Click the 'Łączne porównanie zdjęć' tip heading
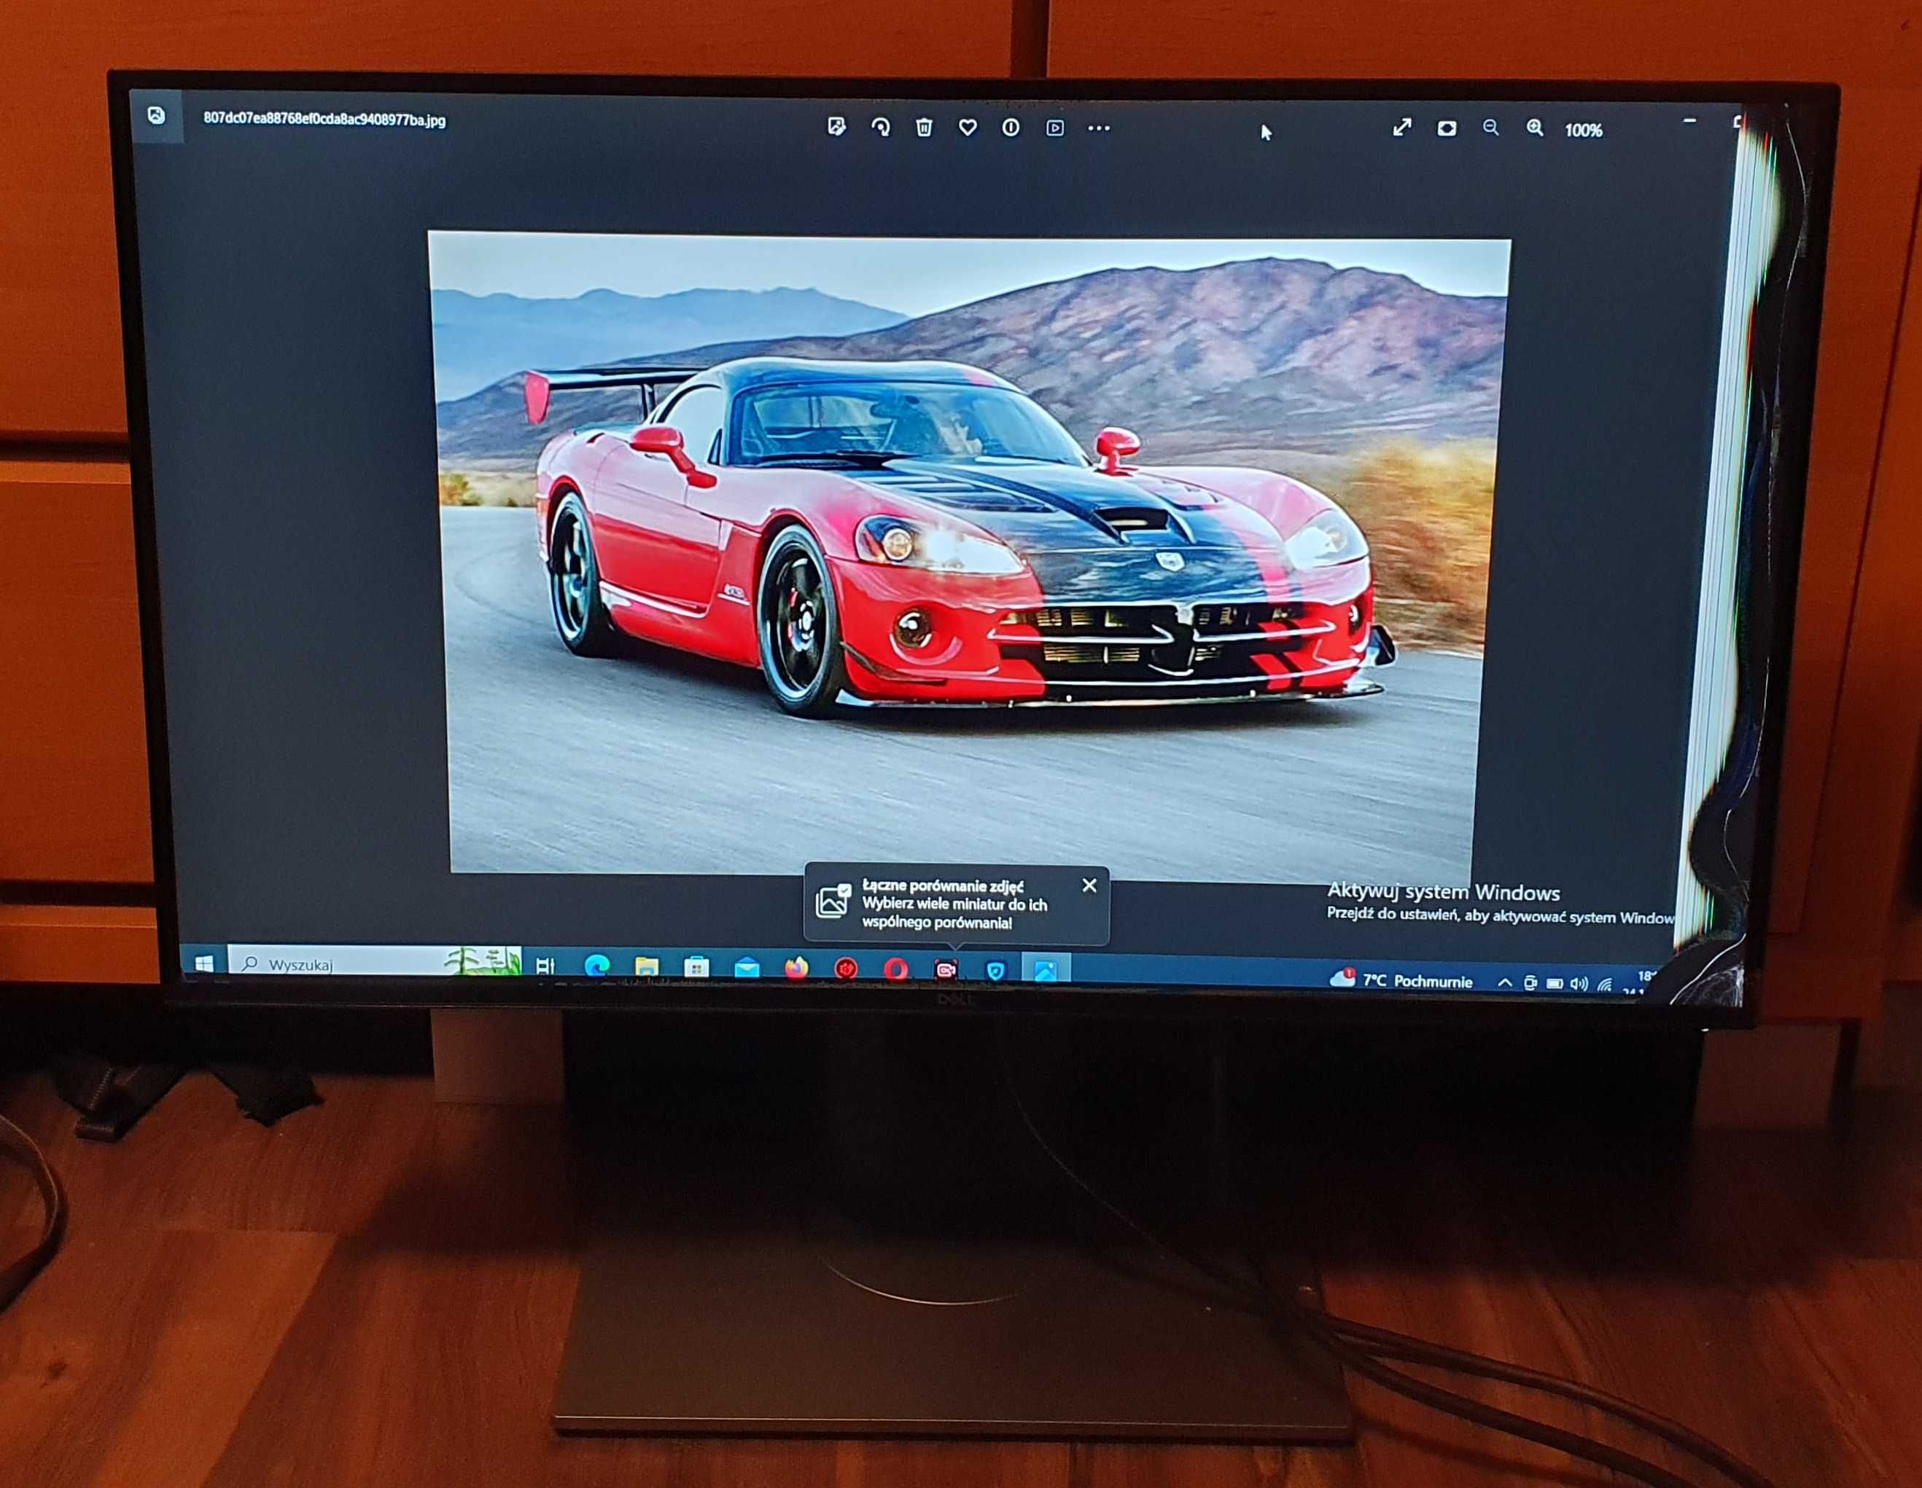 click(x=943, y=885)
